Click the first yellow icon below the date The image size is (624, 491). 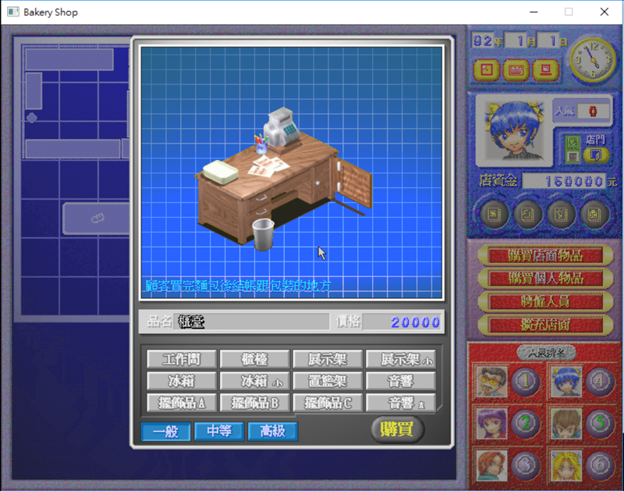tap(487, 70)
